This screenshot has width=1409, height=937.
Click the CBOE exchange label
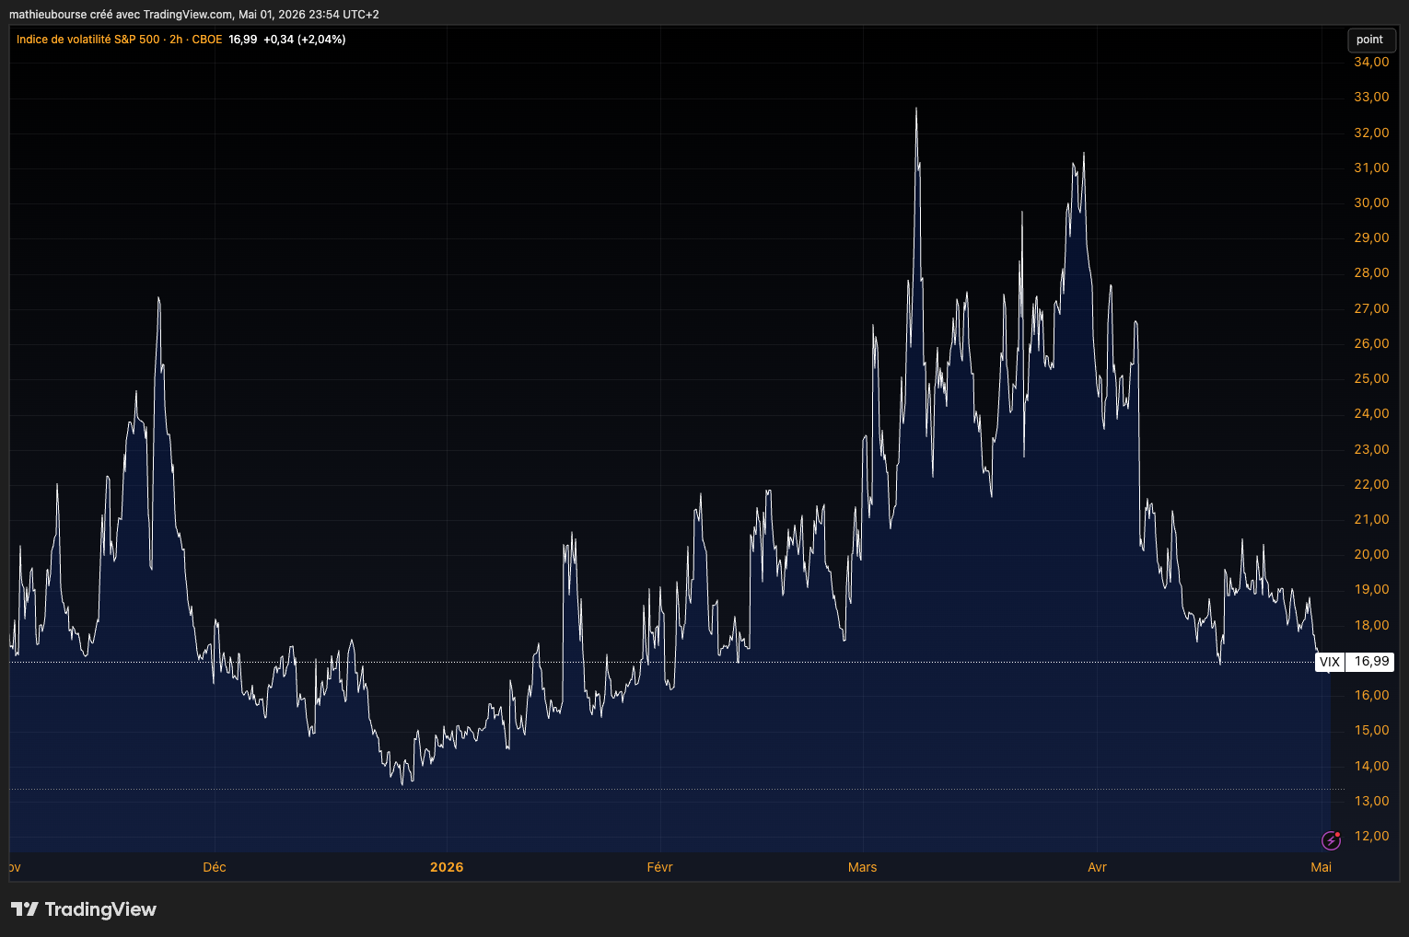coord(207,40)
